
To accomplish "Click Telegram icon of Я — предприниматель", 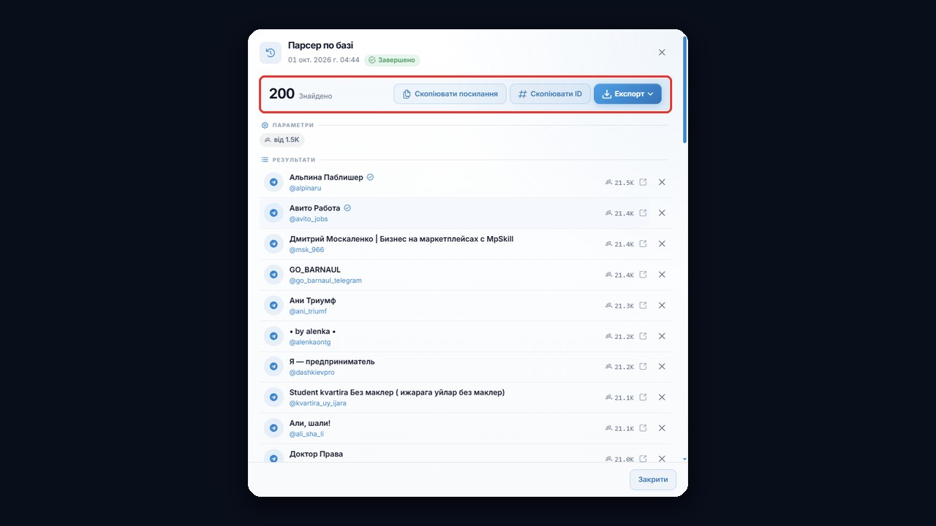I will 273,367.
